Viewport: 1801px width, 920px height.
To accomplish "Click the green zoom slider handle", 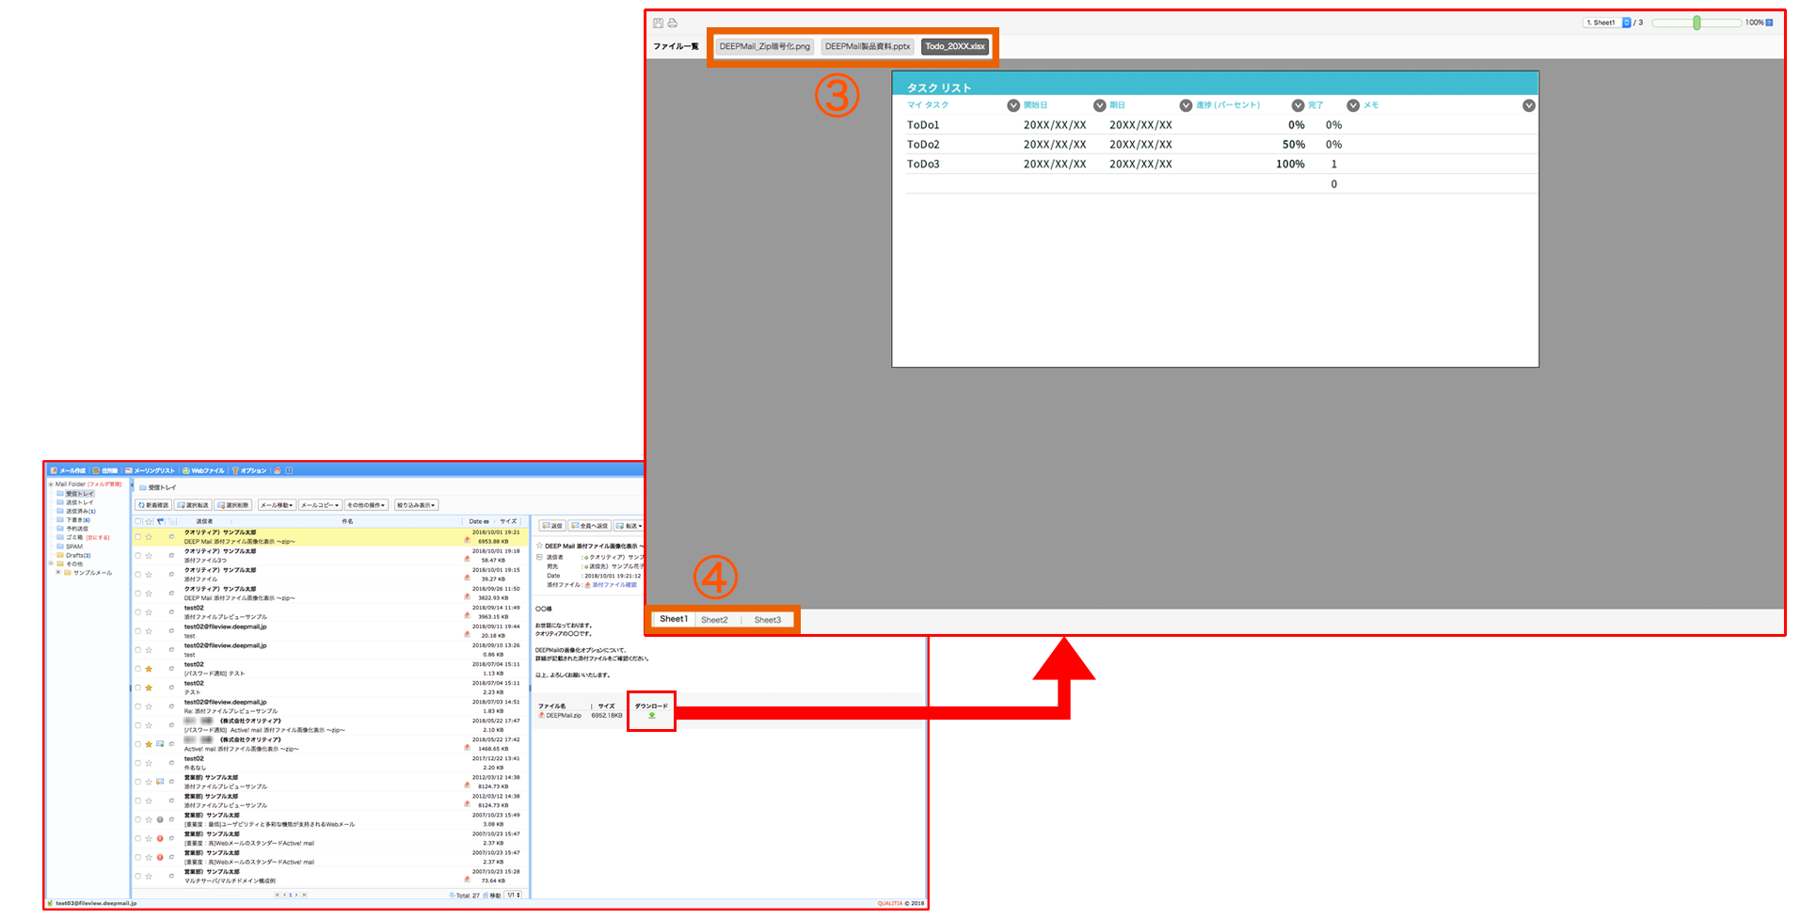I will coord(1697,23).
